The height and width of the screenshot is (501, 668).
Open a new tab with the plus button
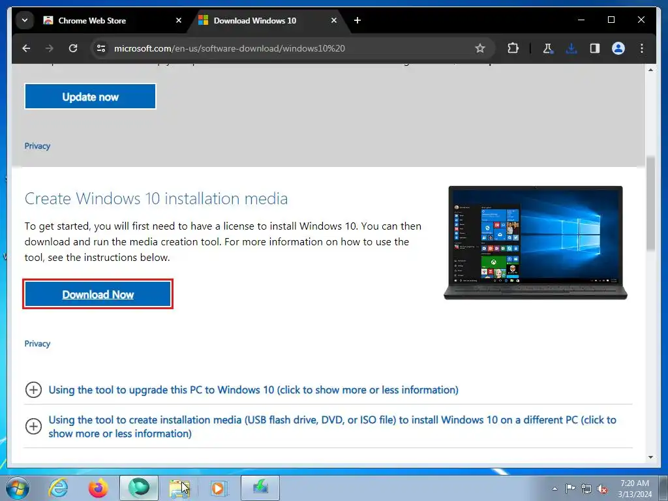(357, 20)
